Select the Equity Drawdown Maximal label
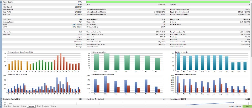252x108 pixels. click(x=180, y=12)
